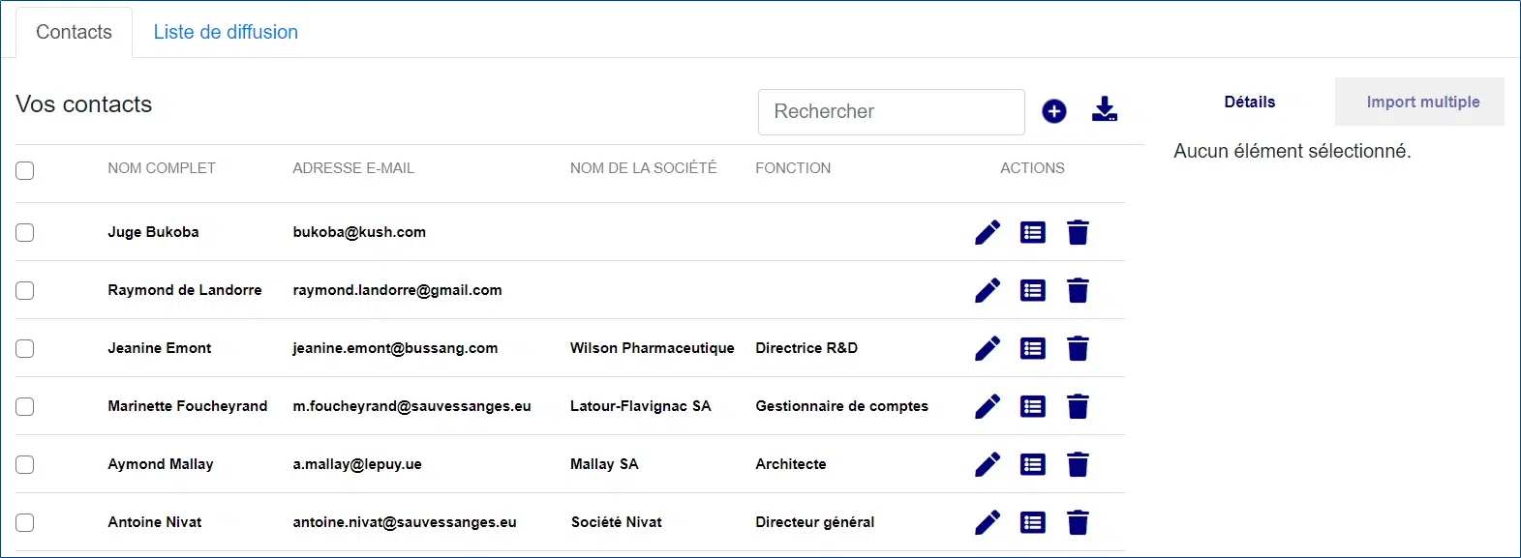The image size is (1521, 558).
Task: Edit Juge Bukoba with pencil icon
Action: pos(987,232)
